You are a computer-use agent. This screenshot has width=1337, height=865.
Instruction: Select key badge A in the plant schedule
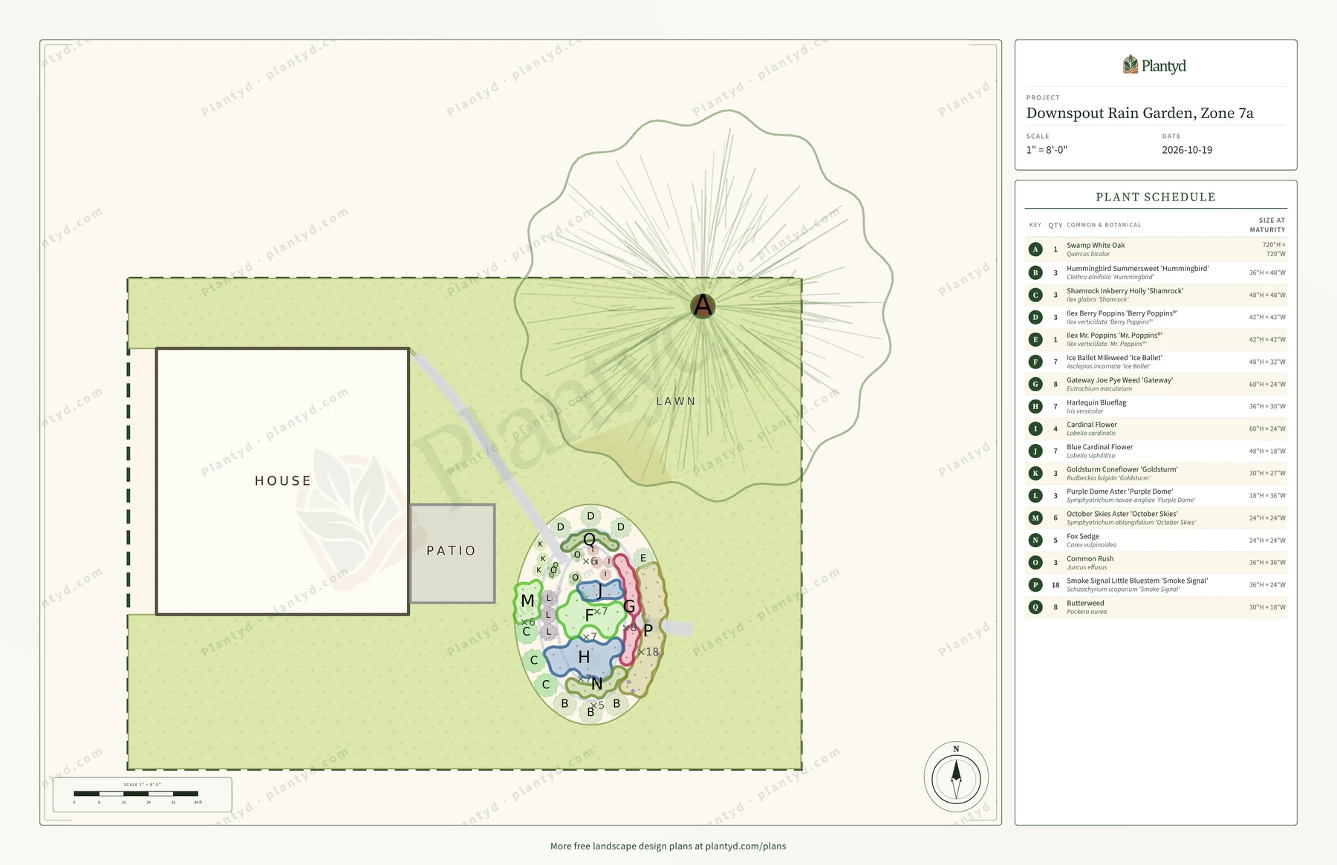point(1035,249)
